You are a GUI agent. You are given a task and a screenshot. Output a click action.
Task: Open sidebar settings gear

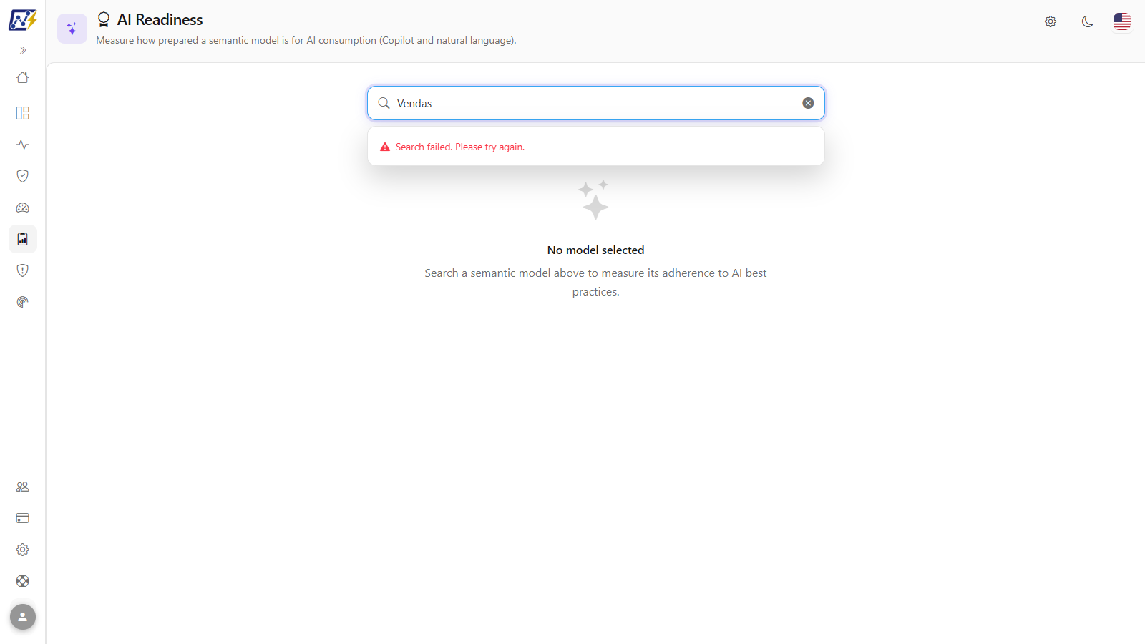(x=23, y=550)
